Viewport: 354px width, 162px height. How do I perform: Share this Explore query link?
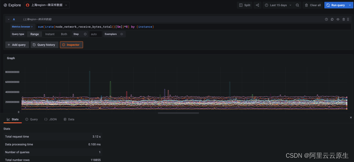[x=257, y=5]
